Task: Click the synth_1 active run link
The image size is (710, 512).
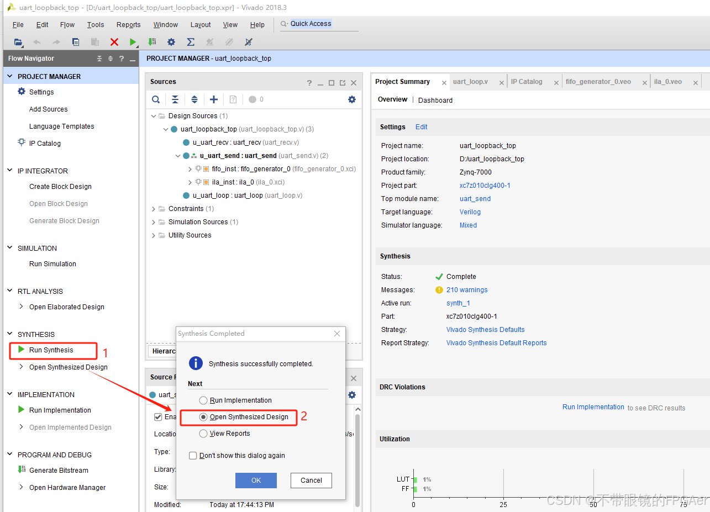Action: point(458,303)
